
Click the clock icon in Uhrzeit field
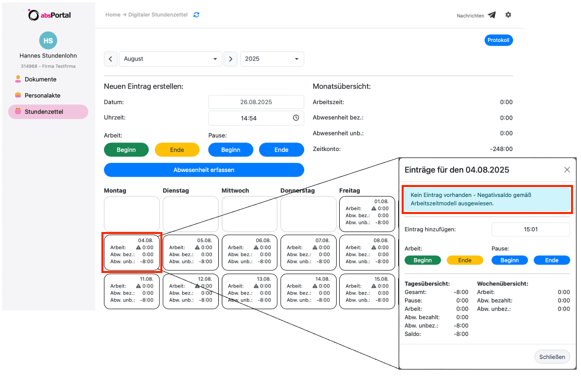click(x=296, y=118)
